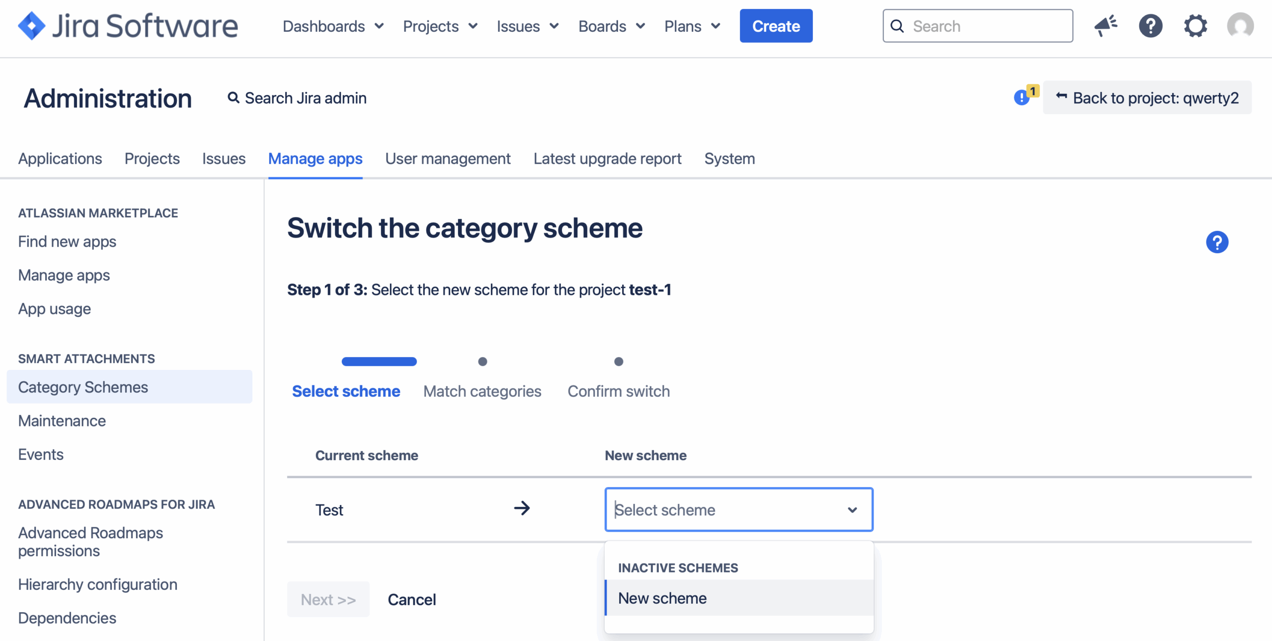The width and height of the screenshot is (1272, 641).
Task: Expand the Boards dropdown menu
Action: click(x=612, y=26)
